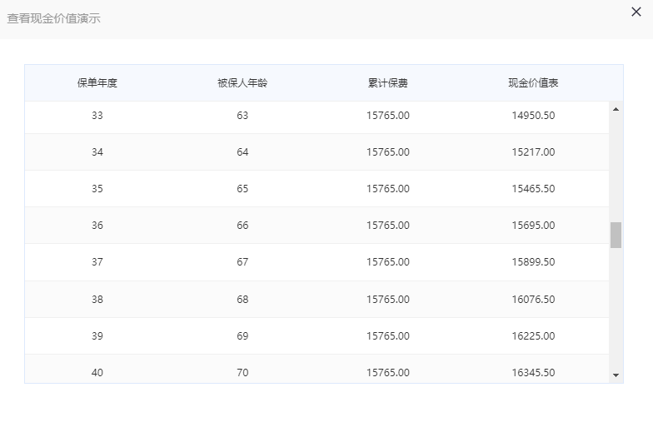Click scrollbar track above the thumb
Image resolution: width=653 pixels, height=422 pixels.
616,168
